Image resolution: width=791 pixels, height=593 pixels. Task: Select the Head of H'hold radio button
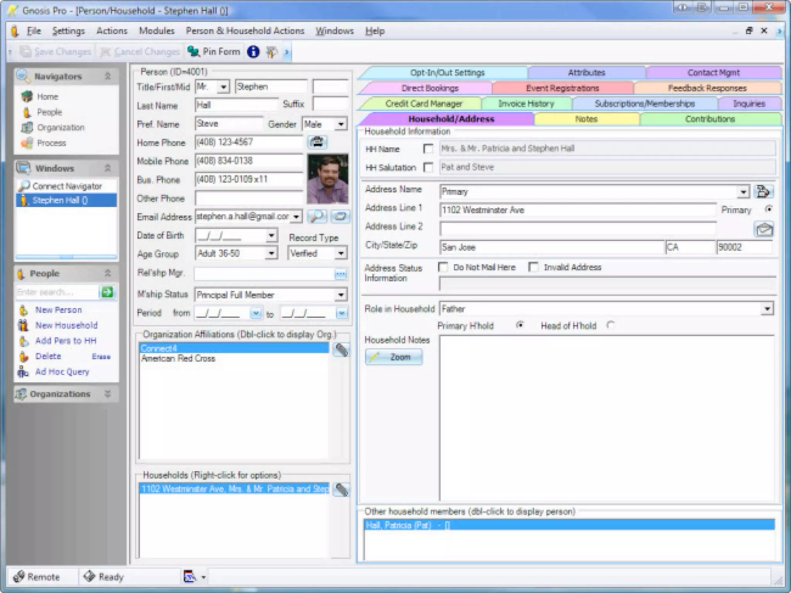point(610,325)
